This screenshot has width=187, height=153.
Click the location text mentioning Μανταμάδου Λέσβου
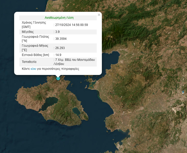click(x=75, y=62)
